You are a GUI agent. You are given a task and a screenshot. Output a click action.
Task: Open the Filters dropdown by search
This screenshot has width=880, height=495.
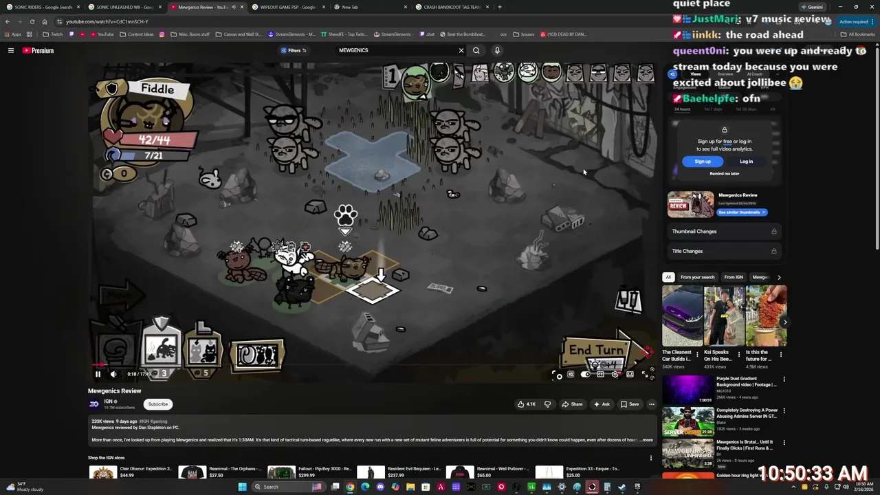(x=294, y=50)
